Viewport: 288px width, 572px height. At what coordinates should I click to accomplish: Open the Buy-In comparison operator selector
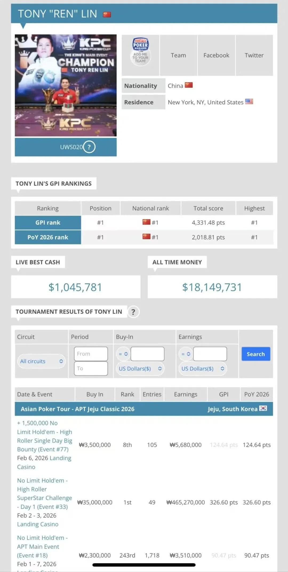[x=123, y=354]
